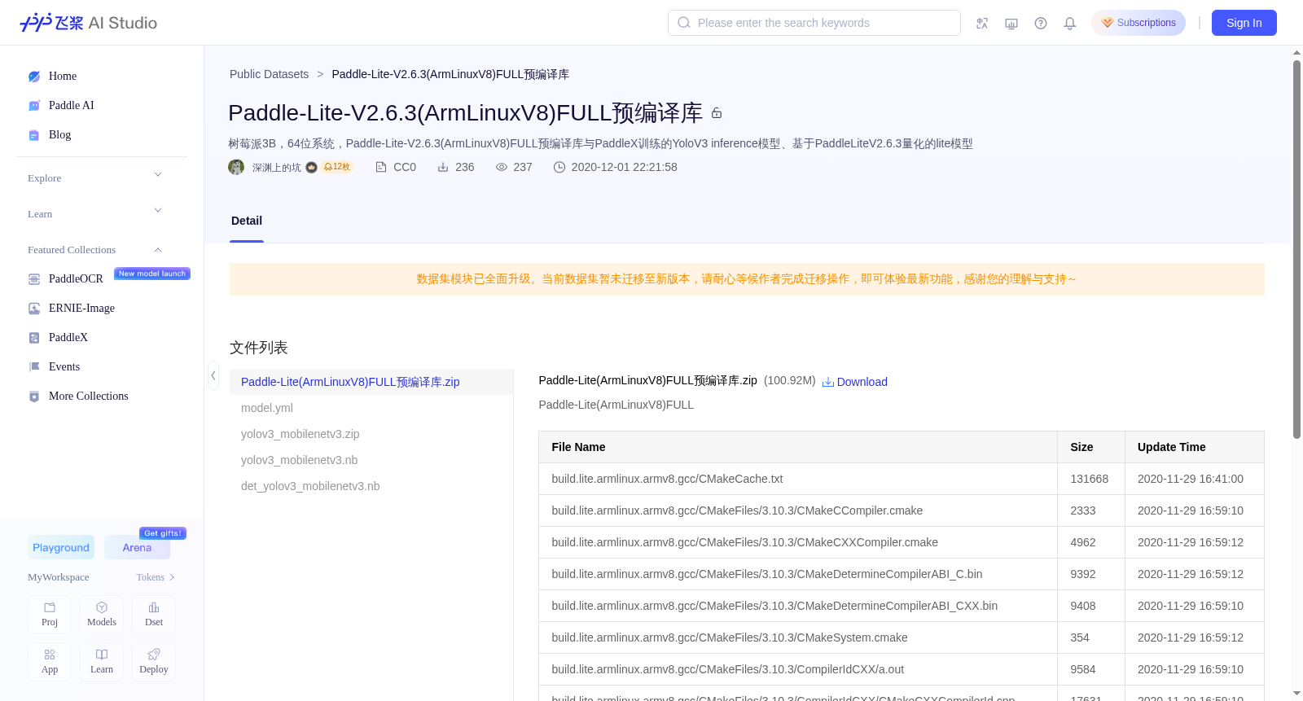Screen dimensions: 1303x701
Task: Focus the search keywords input field
Action: point(814,23)
